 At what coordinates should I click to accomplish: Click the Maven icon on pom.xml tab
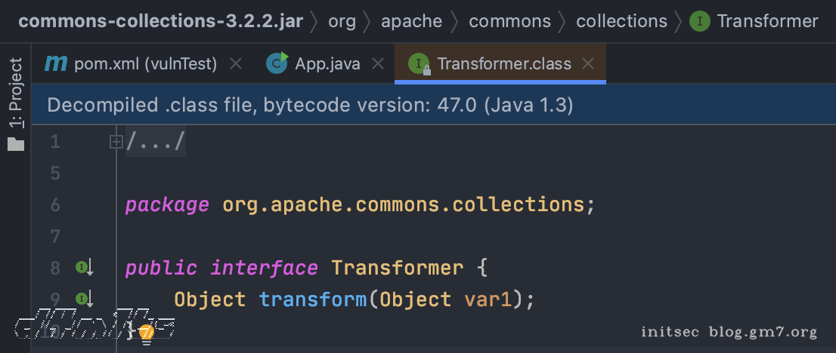tap(56, 64)
